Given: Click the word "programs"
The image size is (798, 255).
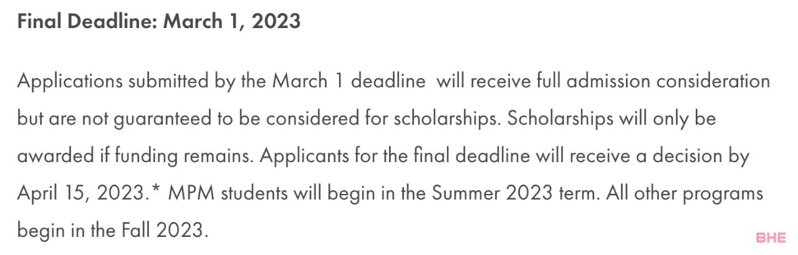Looking at the screenshot, I should (x=723, y=194).
